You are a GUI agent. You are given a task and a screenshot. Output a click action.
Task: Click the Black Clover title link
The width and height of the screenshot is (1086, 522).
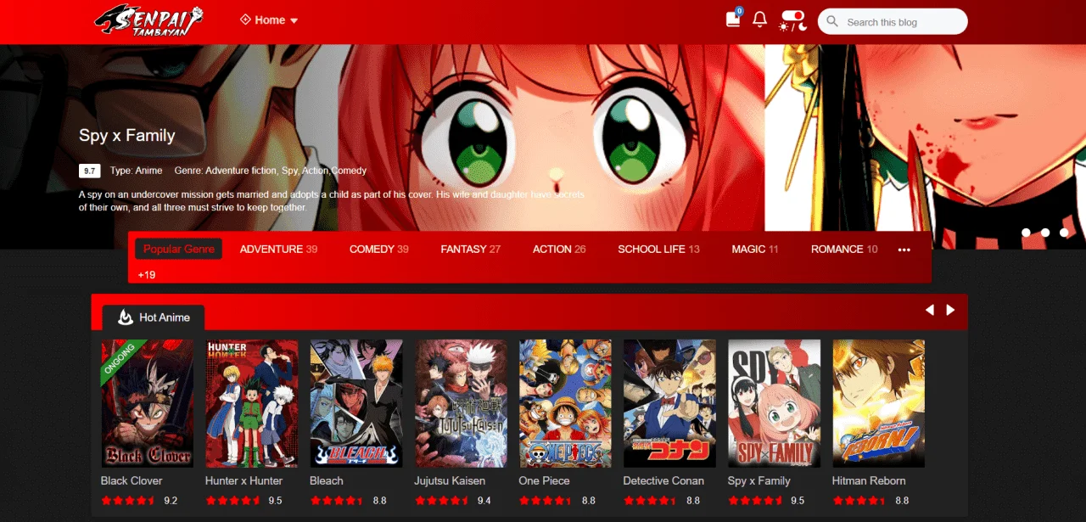click(132, 480)
